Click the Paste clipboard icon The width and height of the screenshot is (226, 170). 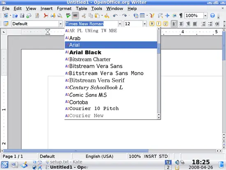97,16
